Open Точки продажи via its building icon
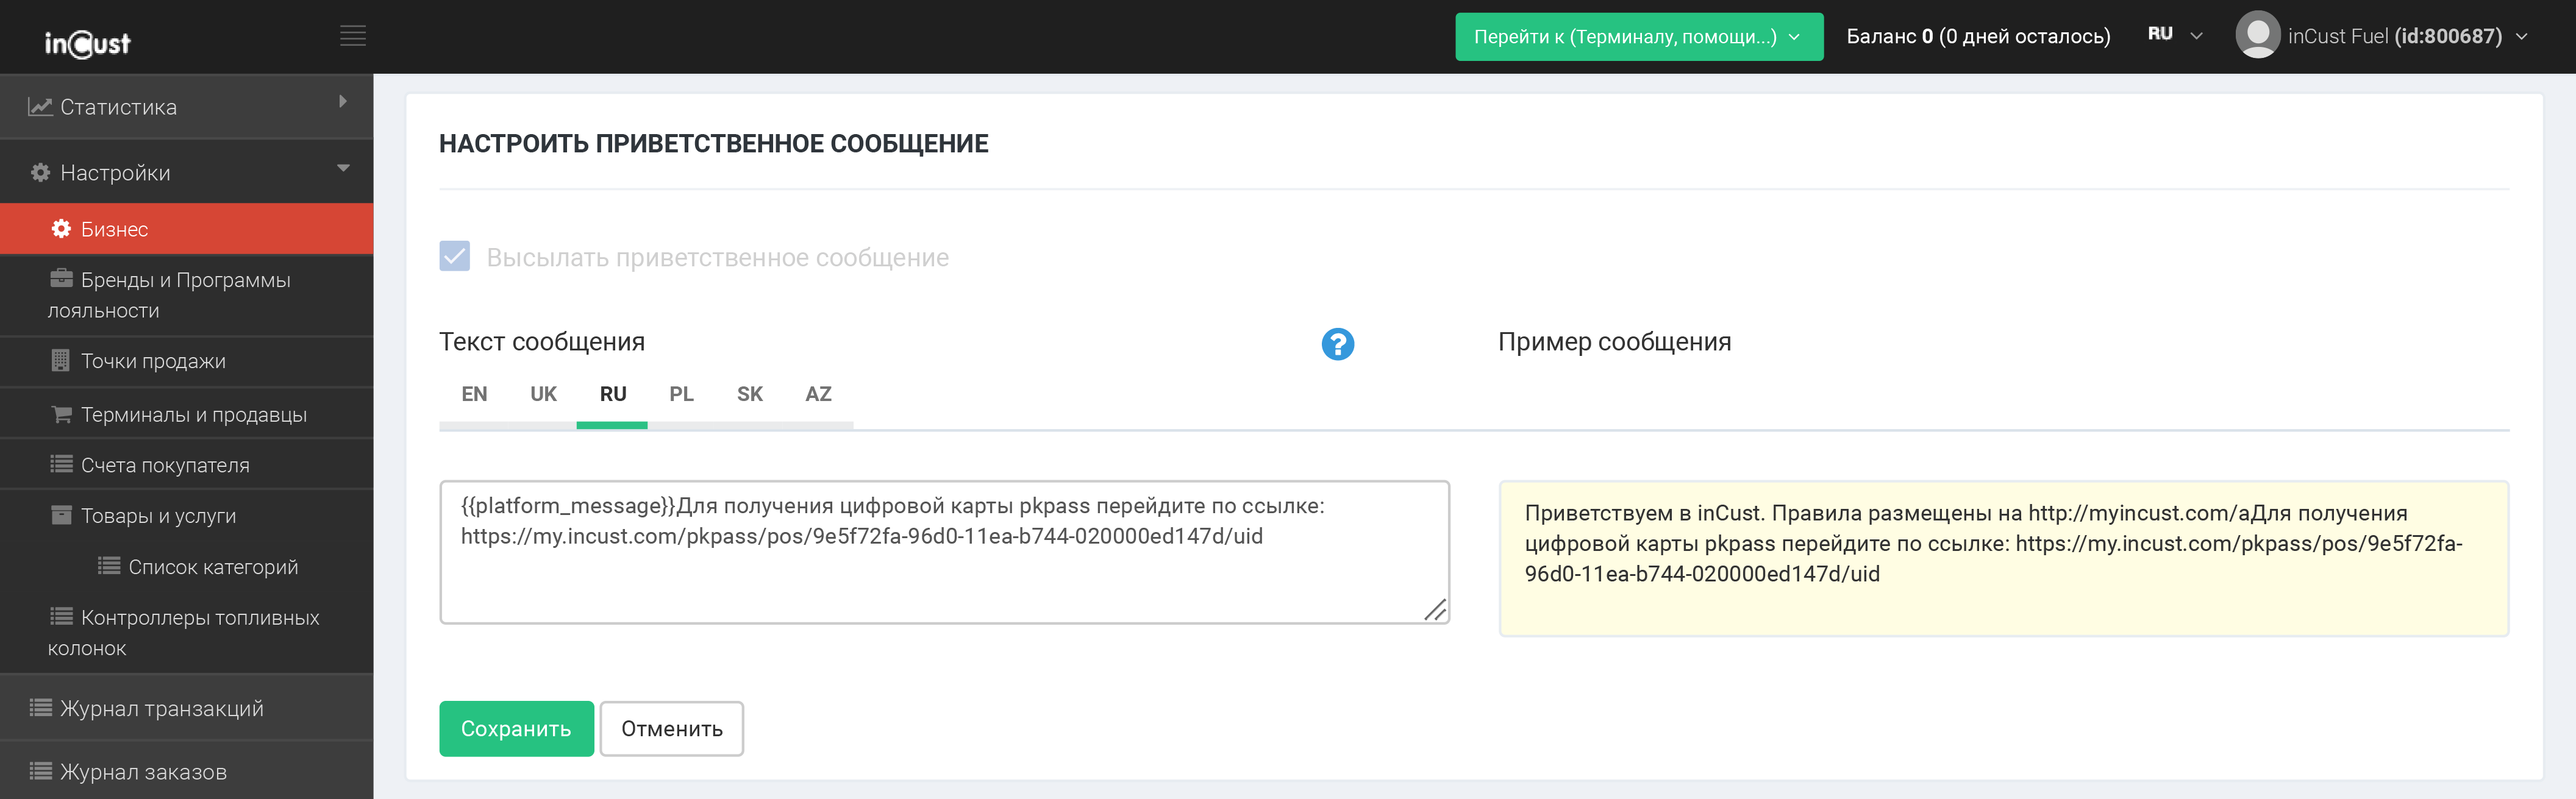 pos(61,361)
